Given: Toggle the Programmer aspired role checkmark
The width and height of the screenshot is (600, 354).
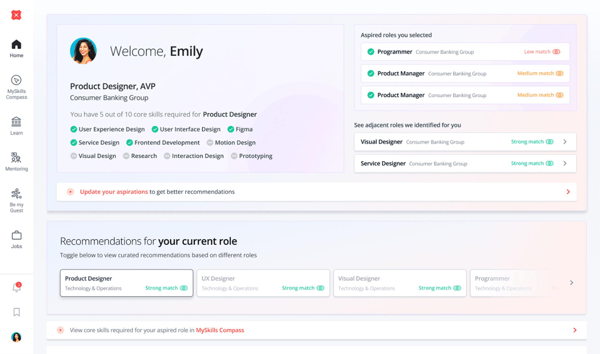Looking at the screenshot, I should (x=371, y=52).
